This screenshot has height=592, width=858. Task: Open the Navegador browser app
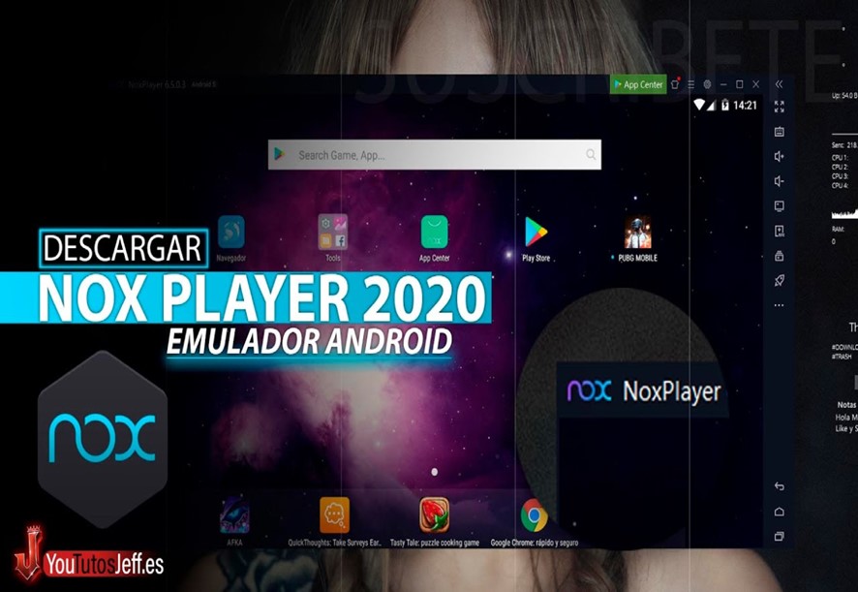(230, 230)
